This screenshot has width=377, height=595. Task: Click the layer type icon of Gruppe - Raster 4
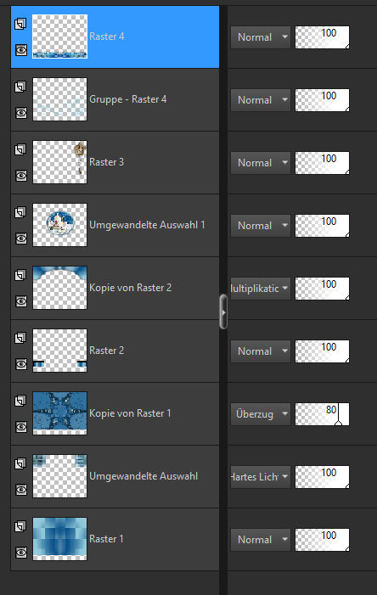[20, 87]
